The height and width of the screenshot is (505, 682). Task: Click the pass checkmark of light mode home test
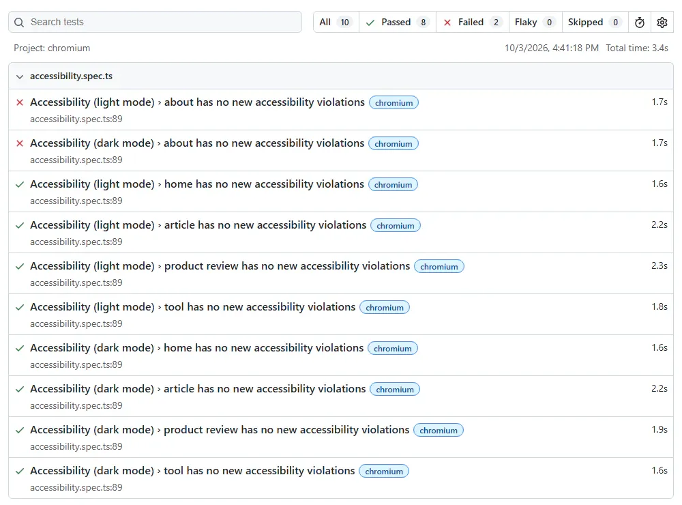coord(20,184)
